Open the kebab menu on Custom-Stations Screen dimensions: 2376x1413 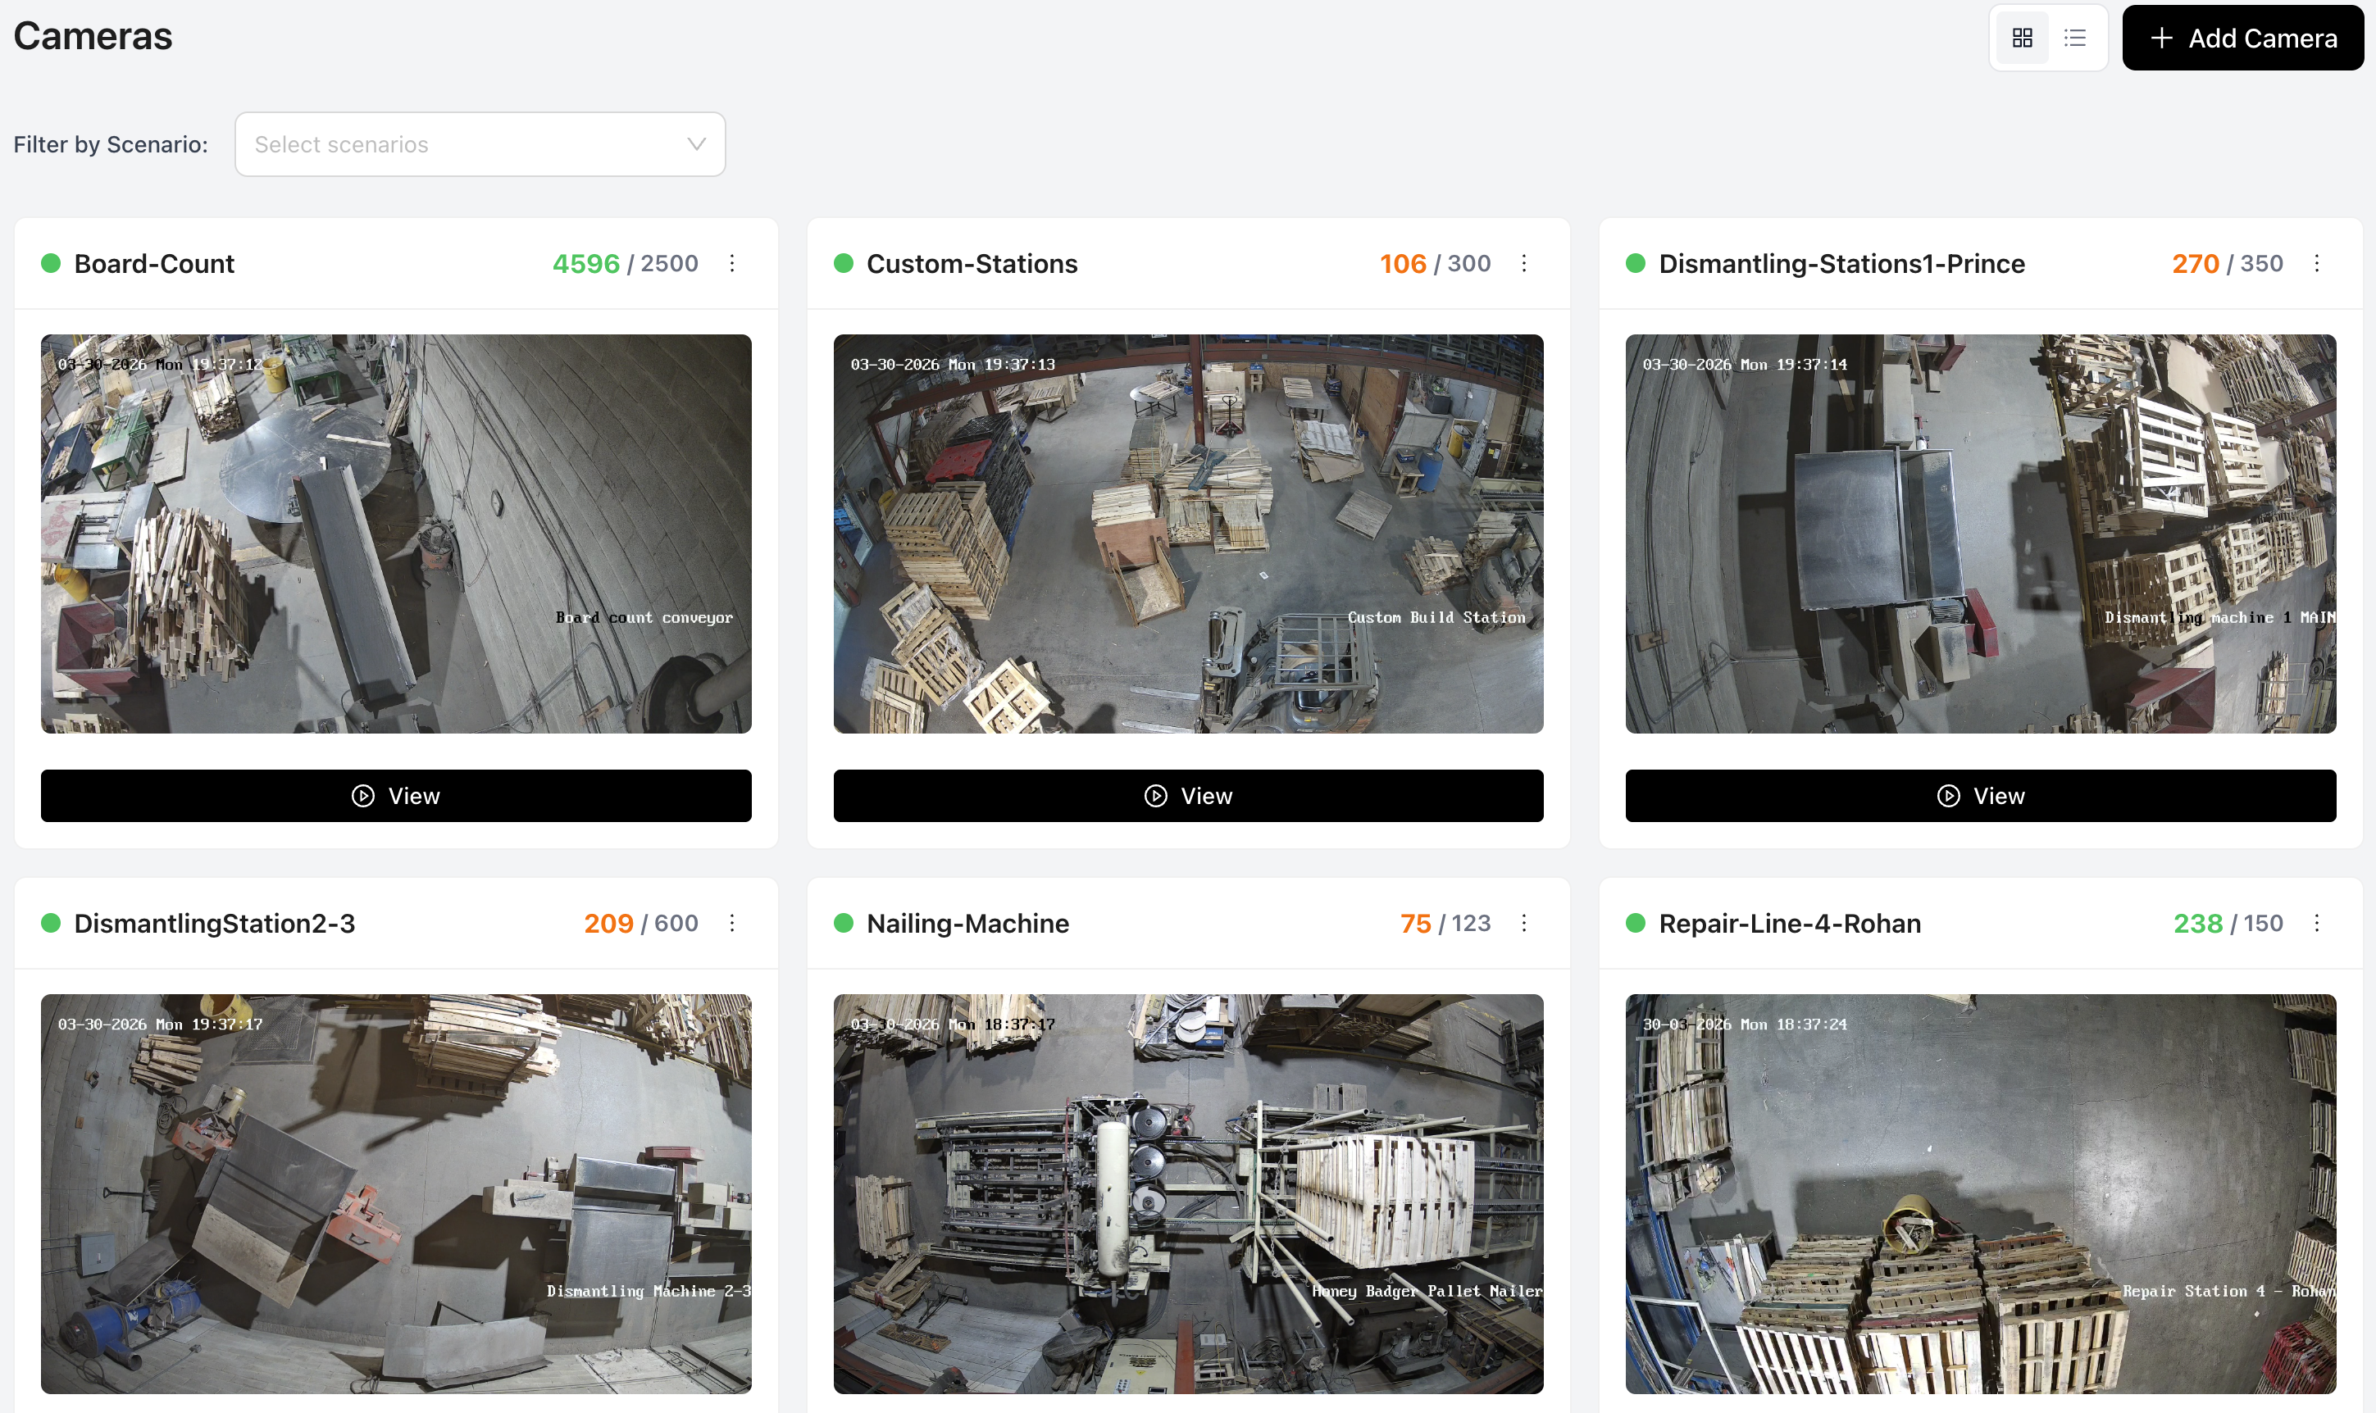pos(1525,263)
